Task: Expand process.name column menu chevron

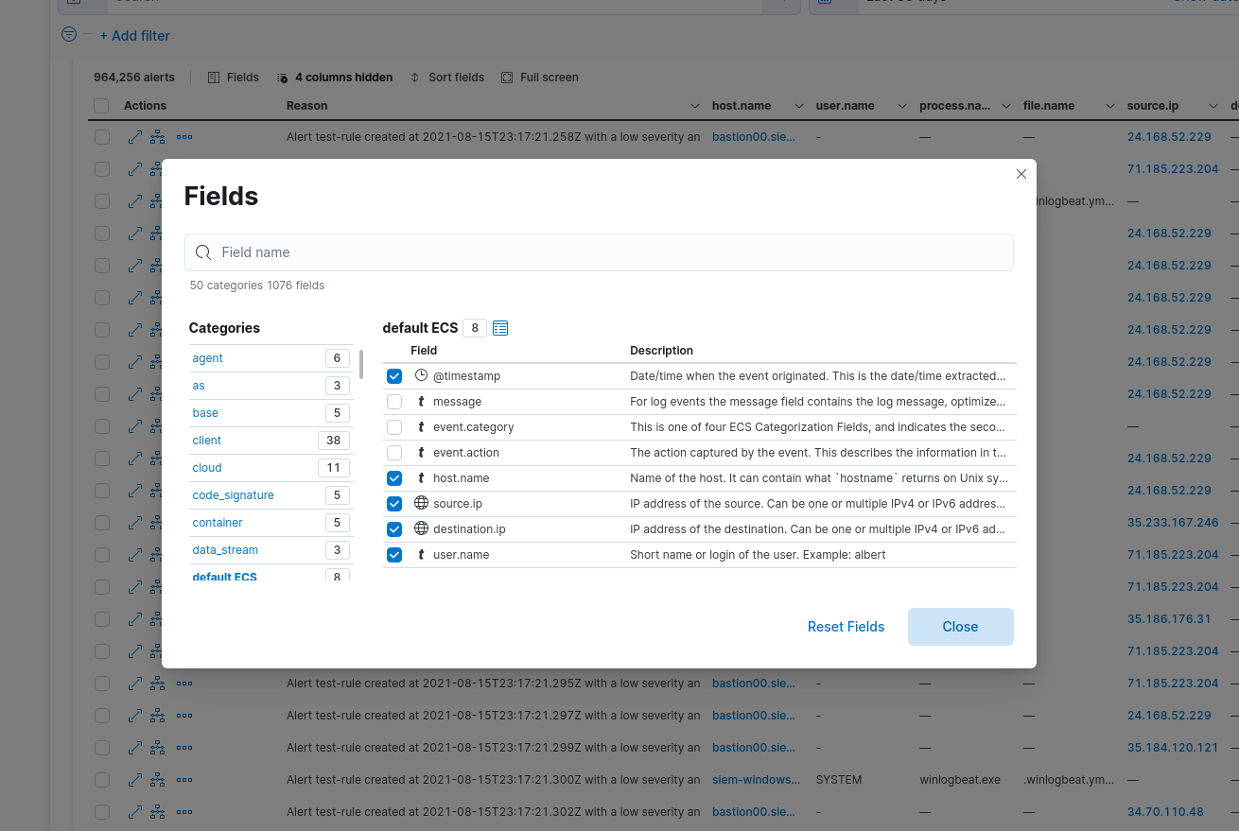Action: coord(1006,106)
